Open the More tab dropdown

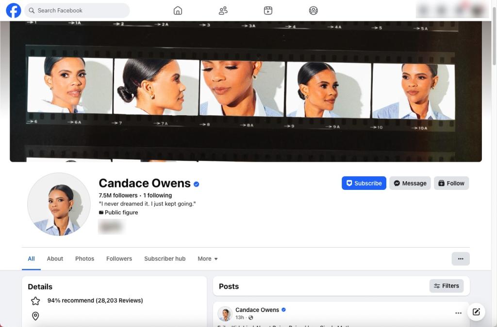click(207, 259)
